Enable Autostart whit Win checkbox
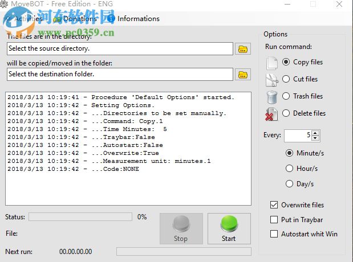This screenshot has width=353, height=262. coord(274,234)
